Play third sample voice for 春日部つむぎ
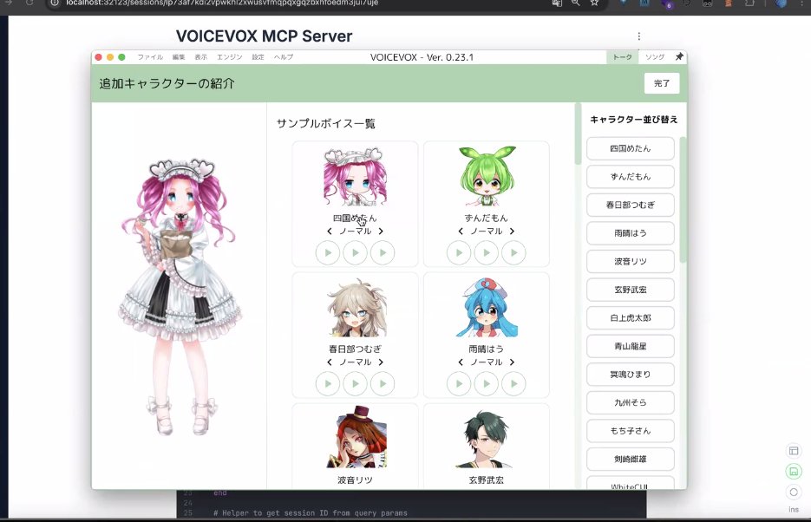The width and height of the screenshot is (811, 522). point(383,384)
